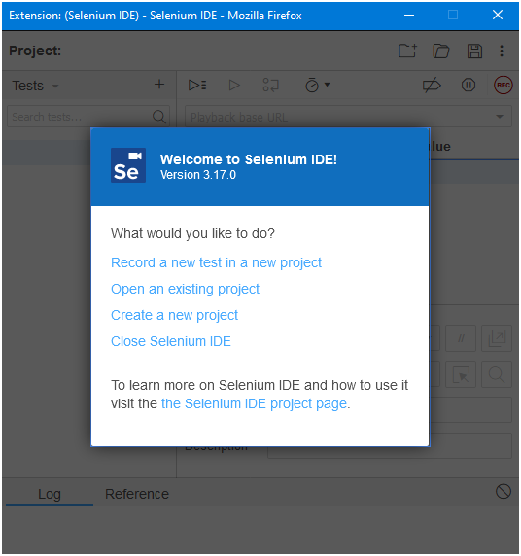Open the Selenium IDE project page link
This screenshot has width=521, height=556.
coord(254,404)
